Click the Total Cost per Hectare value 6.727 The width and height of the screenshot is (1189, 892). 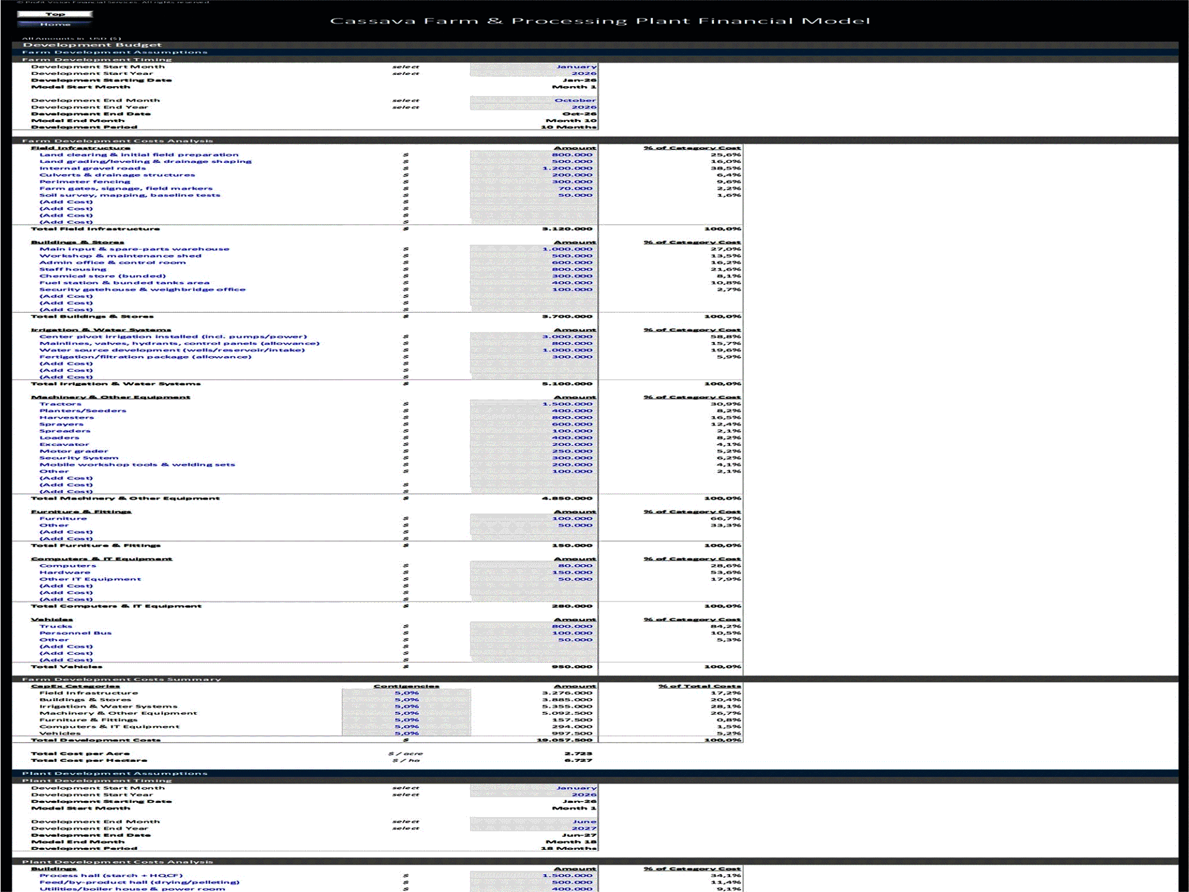(x=578, y=761)
